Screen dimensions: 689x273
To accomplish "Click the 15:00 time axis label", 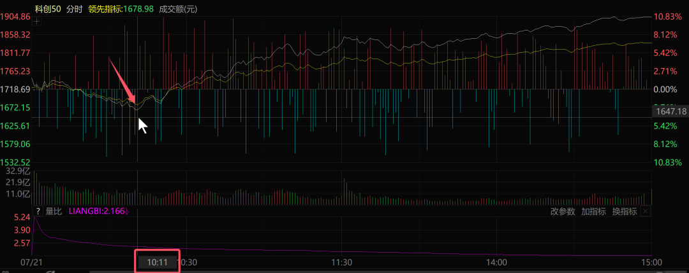I will click(x=651, y=262).
